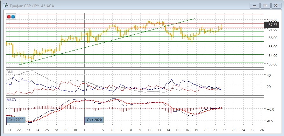Click the 133.00 price axis label
284x136 pixels.
tap(272, 64)
